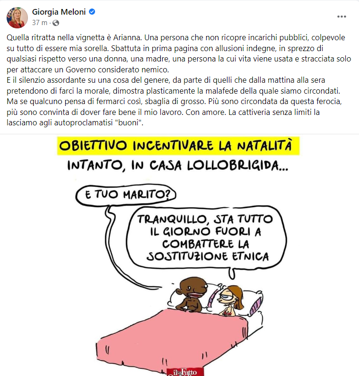Screen dimensions: 359x376
Task: Open the three-dot post options menu
Action: click(341, 17)
